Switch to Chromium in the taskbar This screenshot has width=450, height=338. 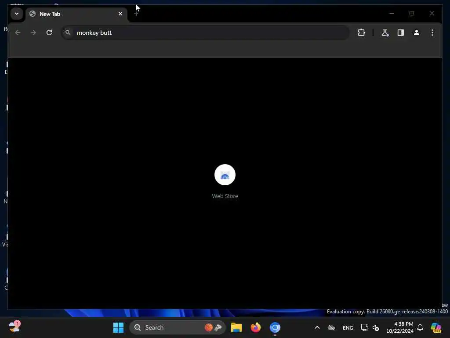tap(275, 327)
